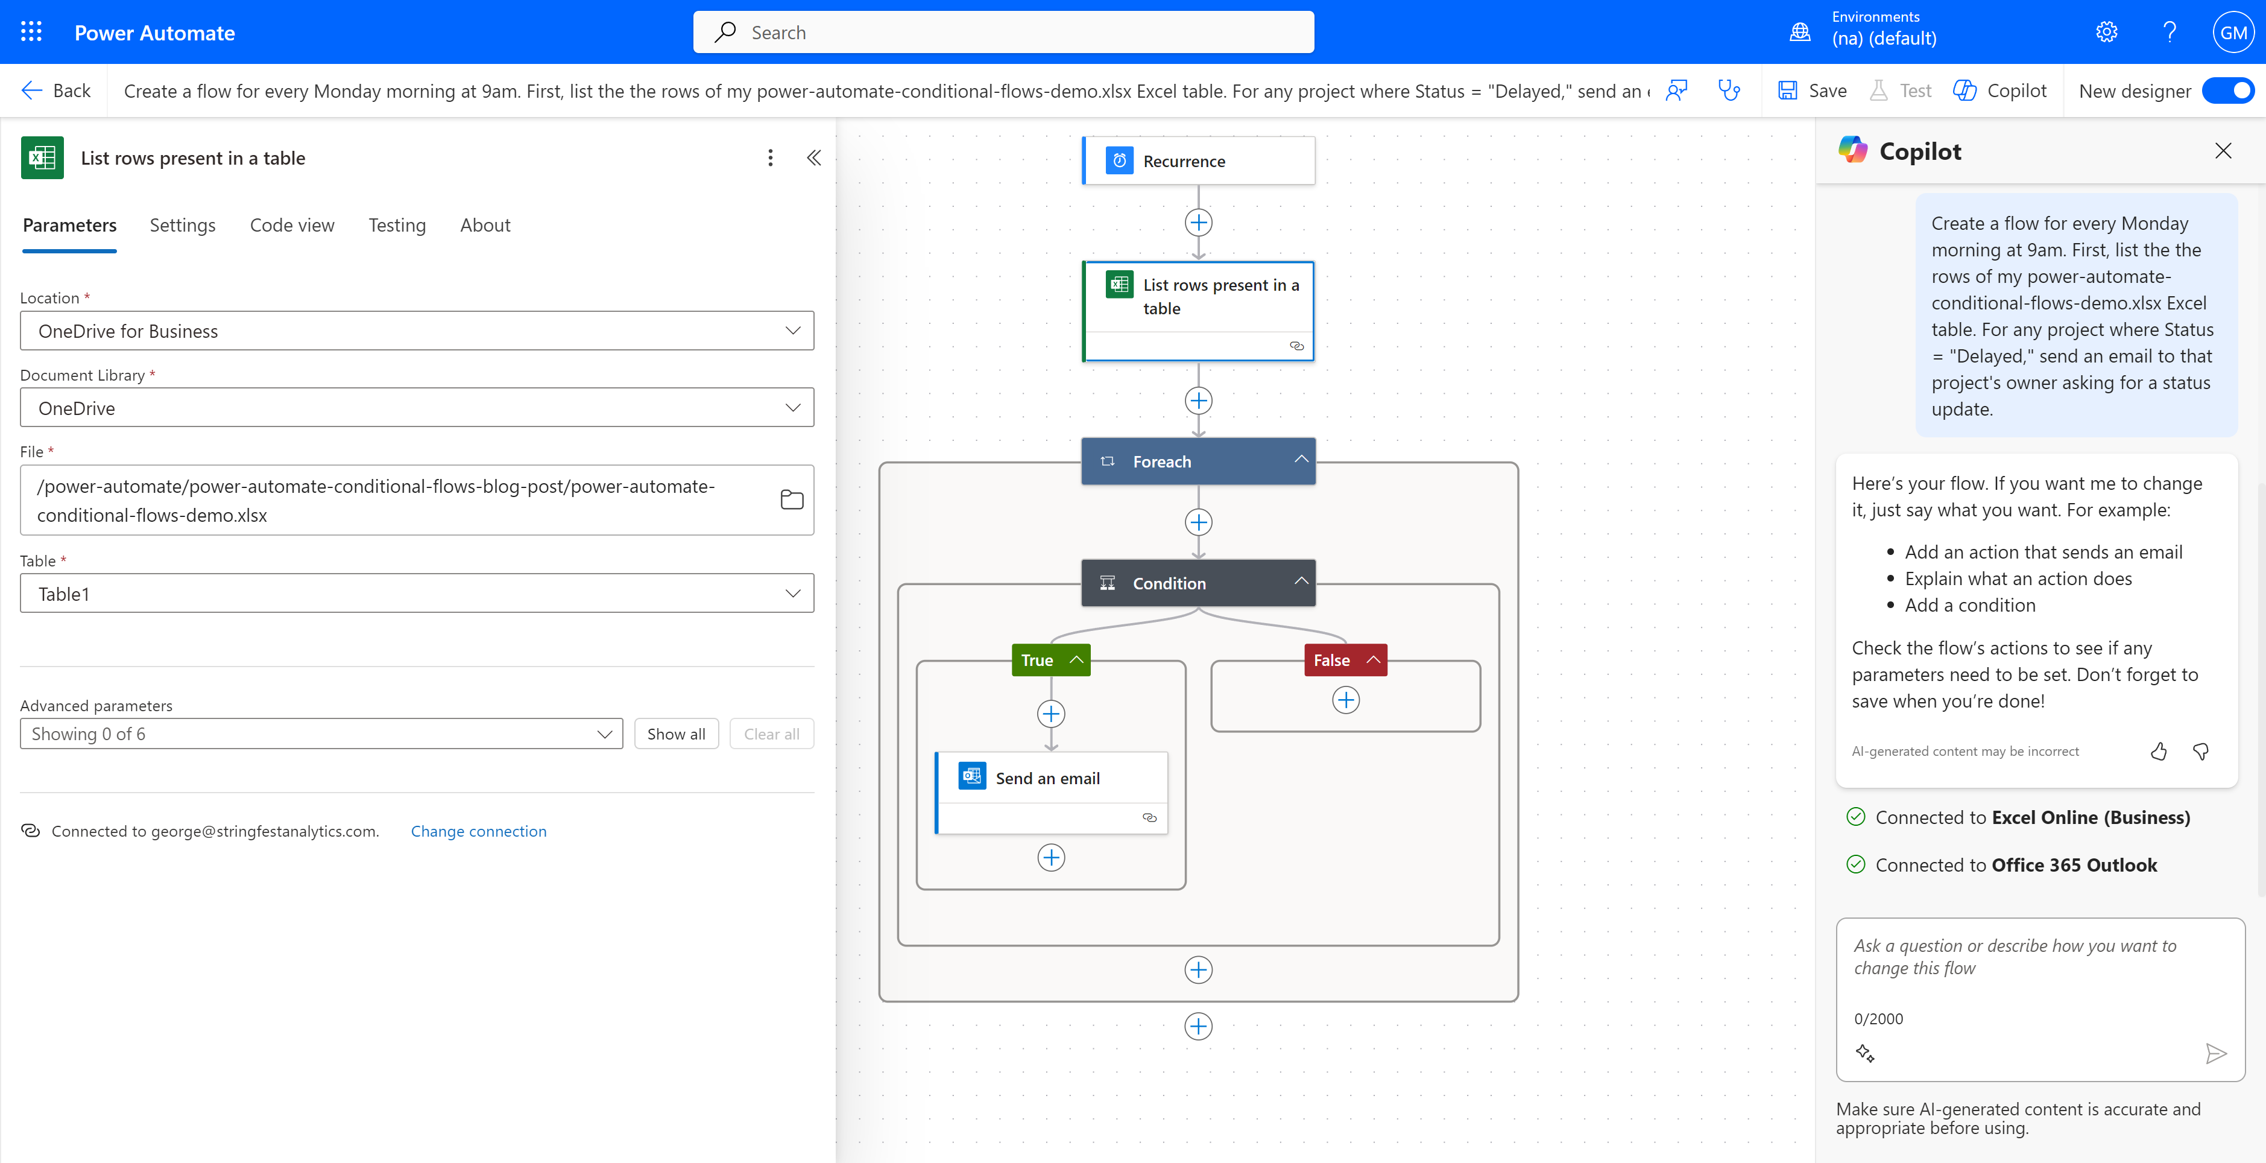Expand the Advanced parameters dropdown
The image size is (2266, 1163).
pyautogui.click(x=321, y=734)
